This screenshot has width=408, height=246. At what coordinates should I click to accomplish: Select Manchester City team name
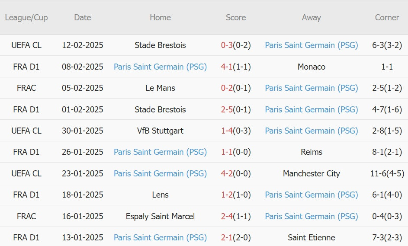(312, 174)
